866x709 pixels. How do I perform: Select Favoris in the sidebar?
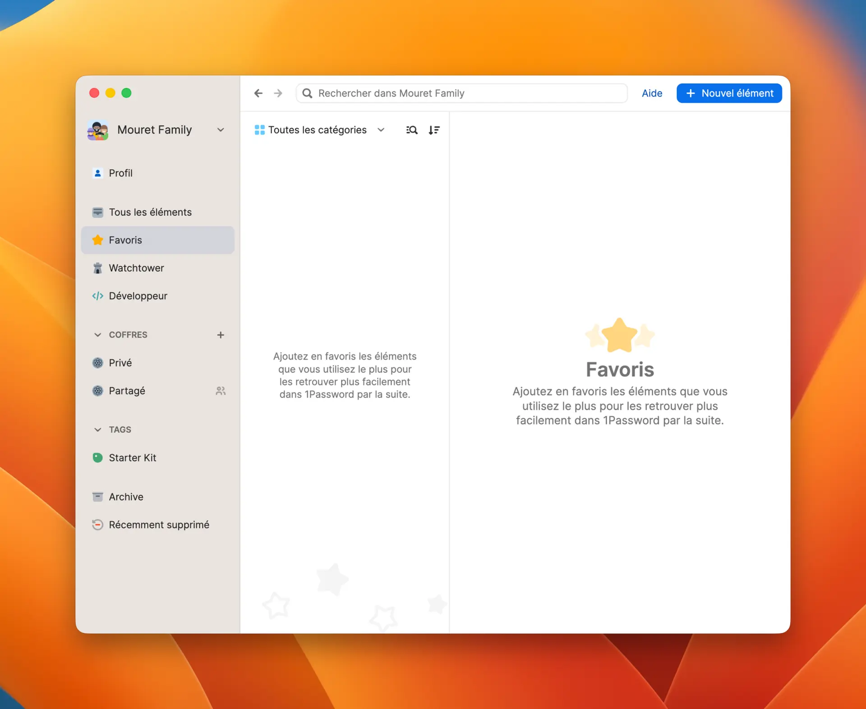coord(125,240)
